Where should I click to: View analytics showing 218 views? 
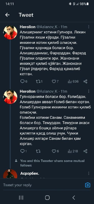(73, 151)
